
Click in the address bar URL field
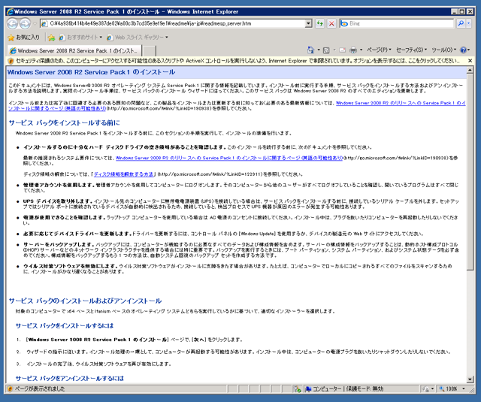177,23
